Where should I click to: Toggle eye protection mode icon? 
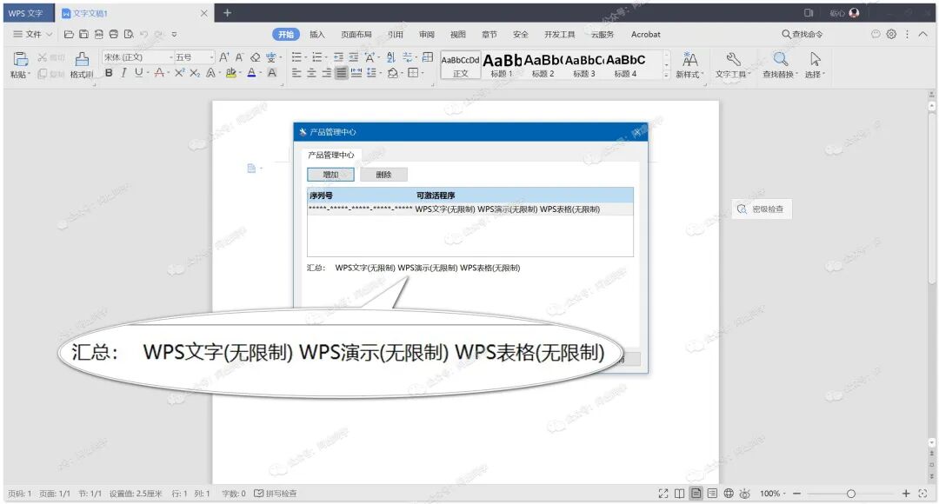[x=744, y=494]
